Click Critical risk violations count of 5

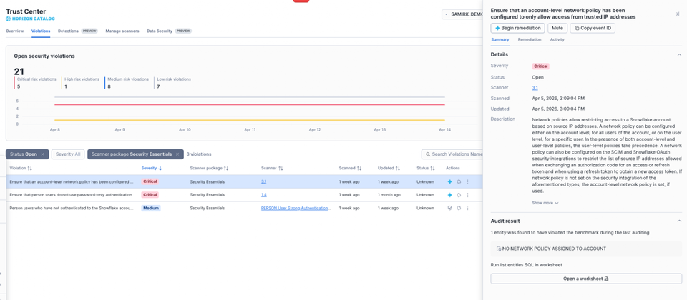pyautogui.click(x=19, y=86)
